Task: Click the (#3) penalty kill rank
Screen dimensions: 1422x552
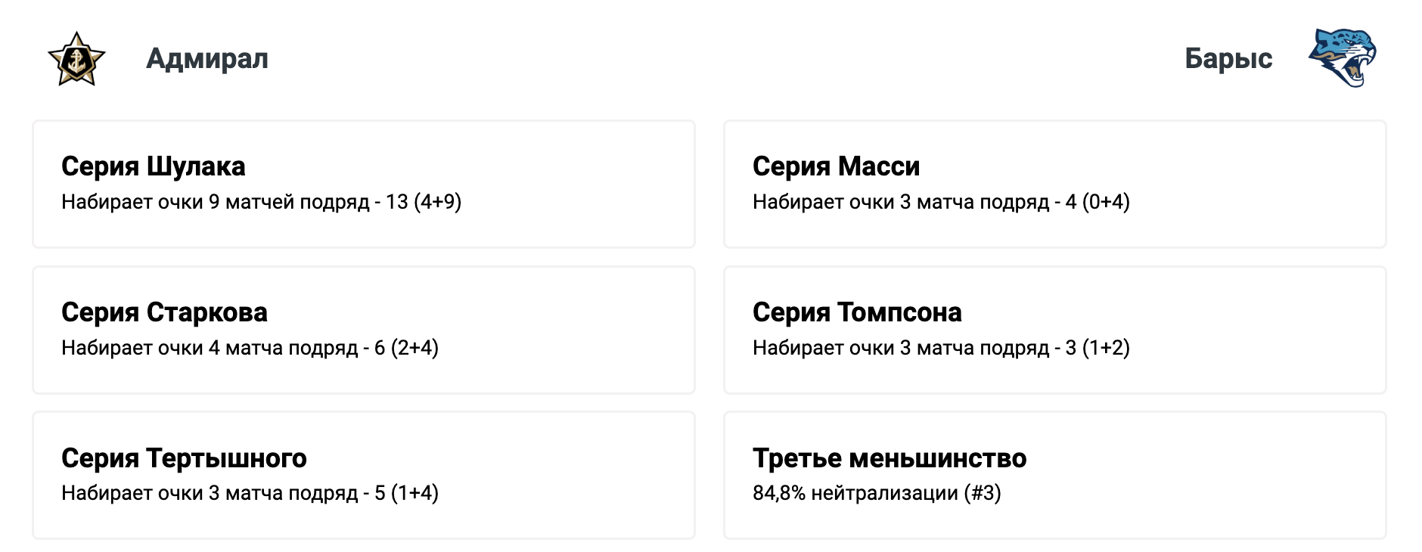Action: pyautogui.click(x=983, y=493)
